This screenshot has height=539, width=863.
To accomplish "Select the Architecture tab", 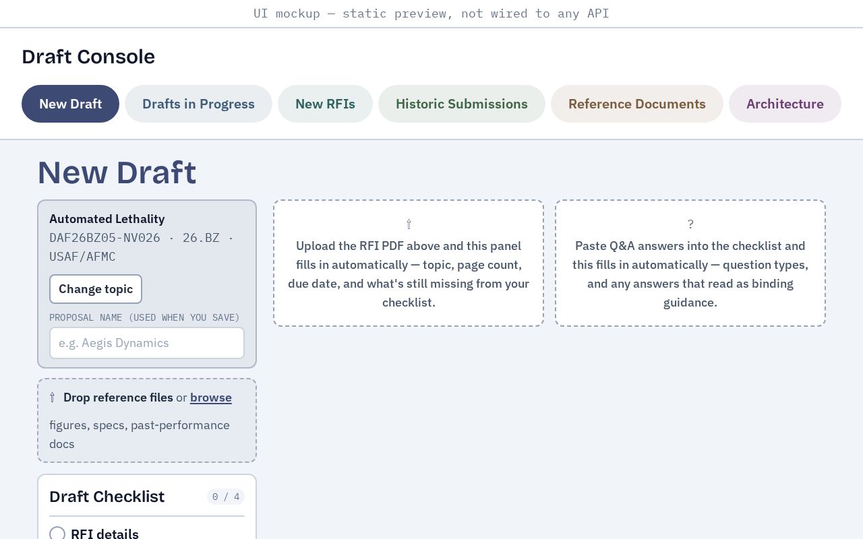I will point(785,104).
